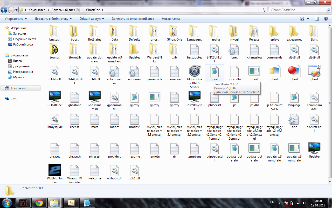Screen dimensions: 332x208
Task: Click the EN language indicator in tray
Action: [x=272, y=202]
